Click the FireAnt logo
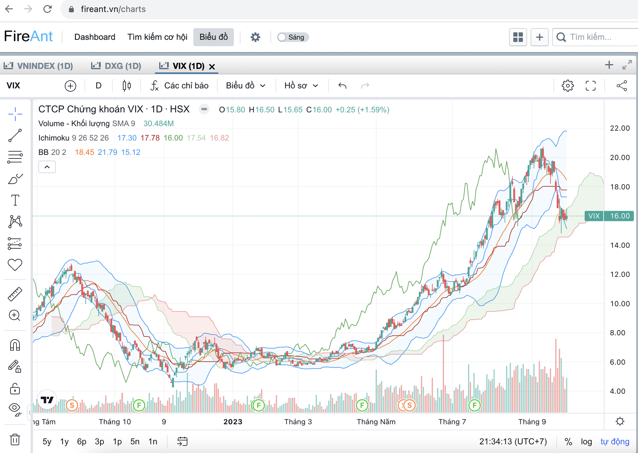Image resolution: width=638 pixels, height=453 pixels. [x=28, y=36]
